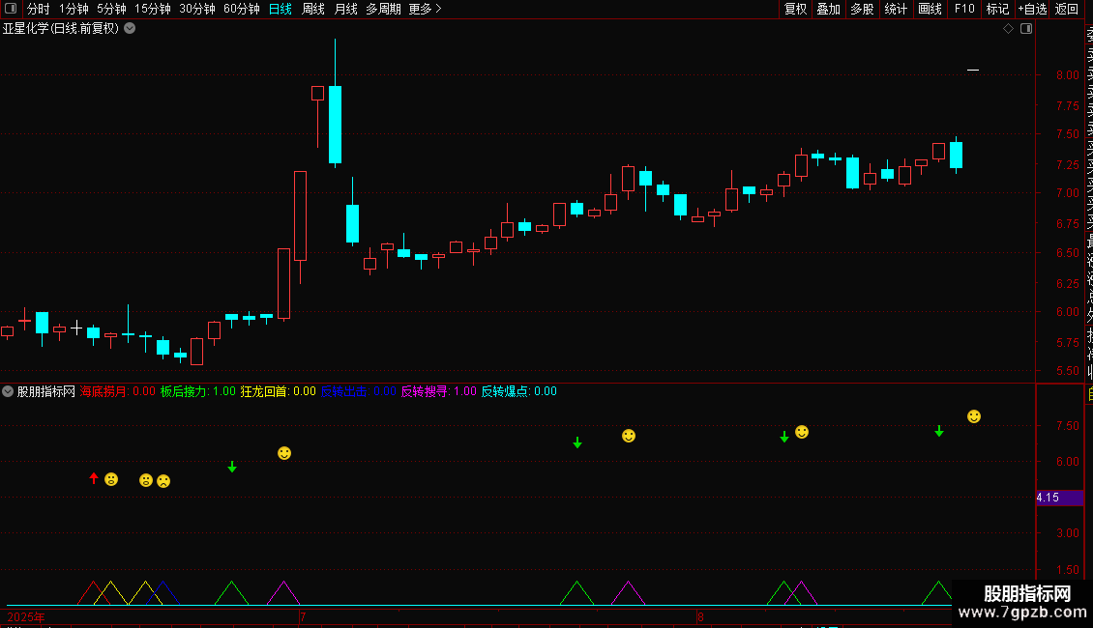
Task: Click the 反转搜寻 indicator label
Action: point(438,391)
